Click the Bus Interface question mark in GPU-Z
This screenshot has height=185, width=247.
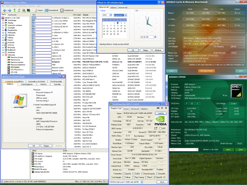[x=166, y=136]
